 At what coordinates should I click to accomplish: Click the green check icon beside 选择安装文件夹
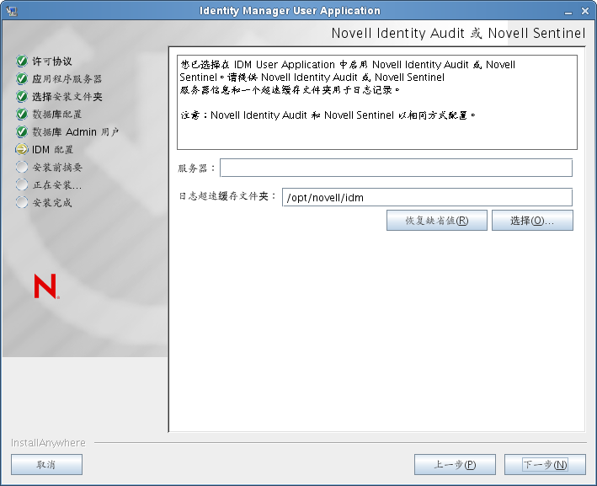[x=22, y=96]
